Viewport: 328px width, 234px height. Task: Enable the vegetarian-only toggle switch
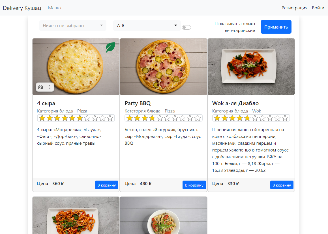pos(186,27)
